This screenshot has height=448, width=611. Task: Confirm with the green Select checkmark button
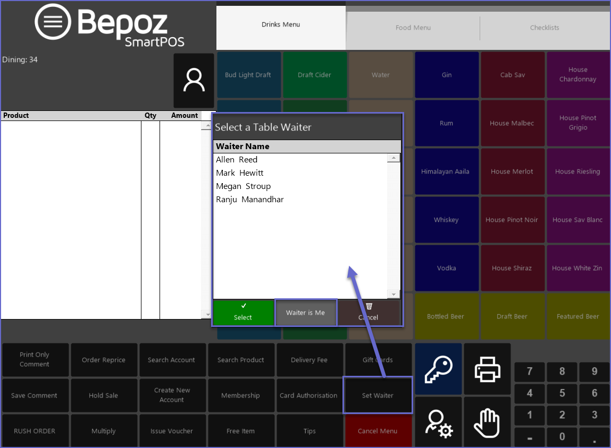click(243, 312)
